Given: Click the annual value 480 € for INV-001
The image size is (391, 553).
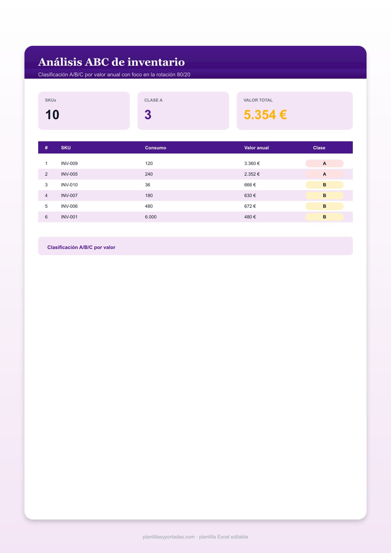Looking at the screenshot, I should click(x=250, y=217).
